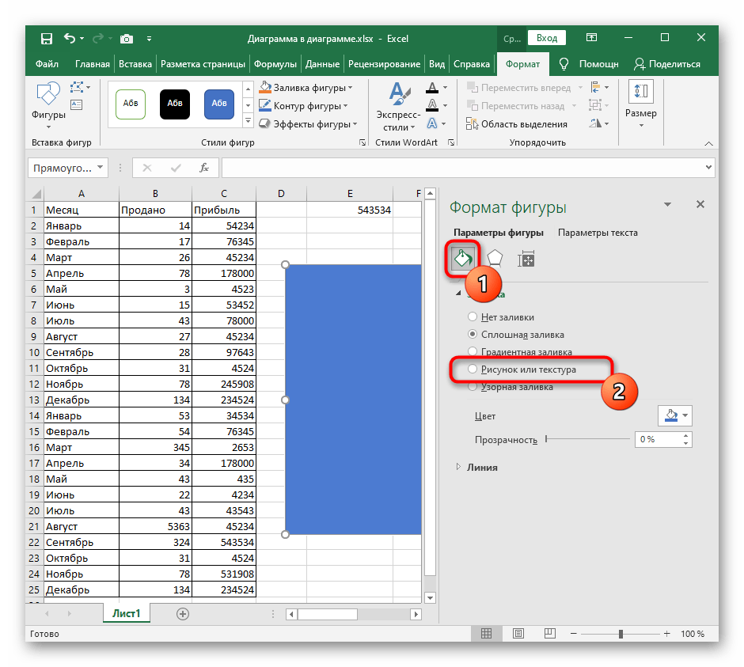Click the Name Box showing Прямоуго...
The width and height of the screenshot is (744, 667).
[x=68, y=168]
